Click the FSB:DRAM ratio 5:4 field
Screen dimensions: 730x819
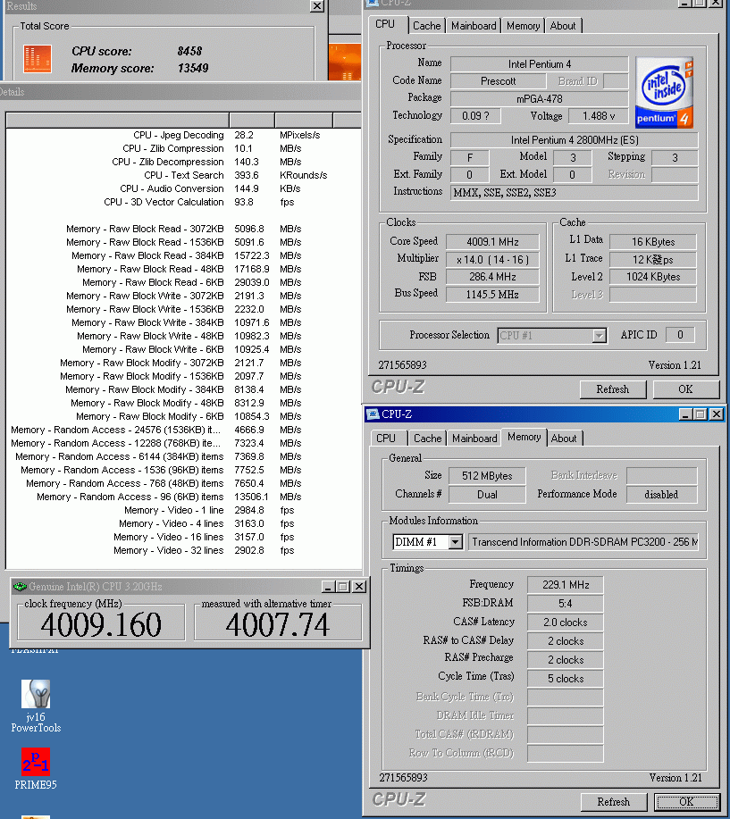[x=566, y=604]
